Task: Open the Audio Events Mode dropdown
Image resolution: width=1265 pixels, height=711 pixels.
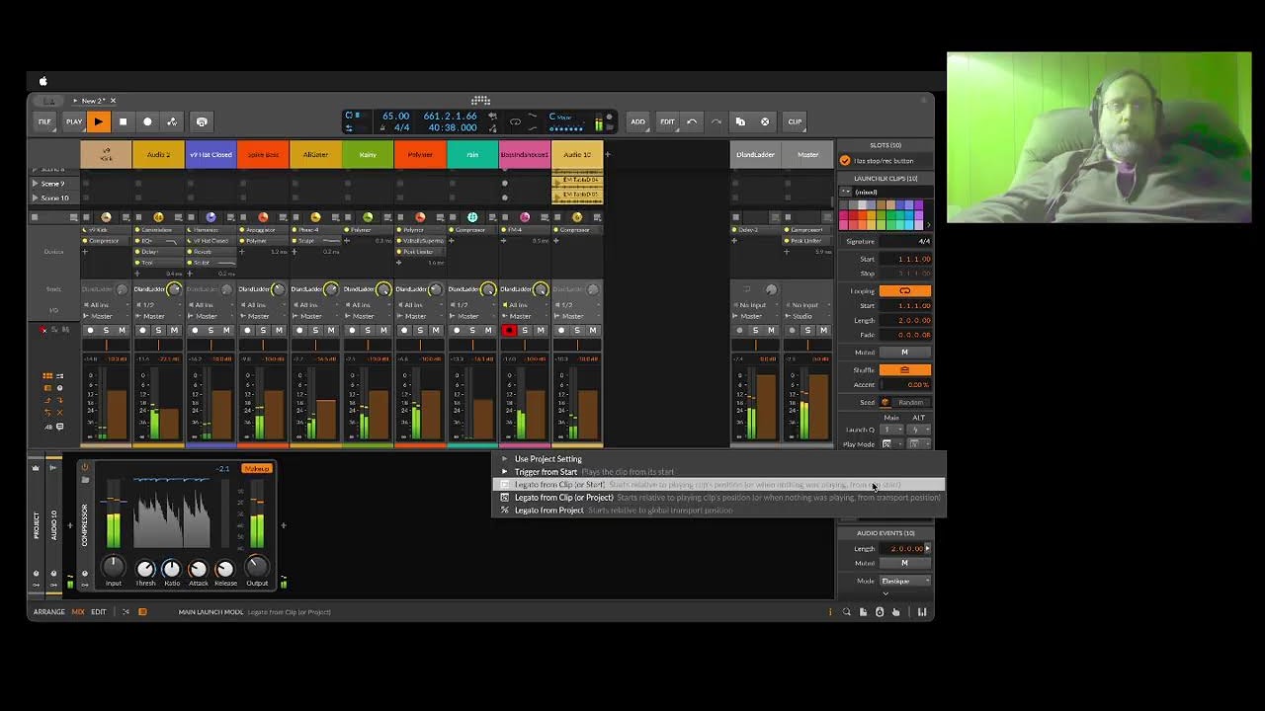Action: tap(905, 581)
